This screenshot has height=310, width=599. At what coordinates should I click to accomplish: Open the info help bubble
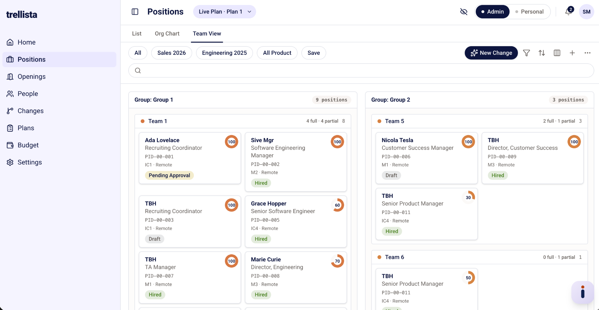pos(582,292)
